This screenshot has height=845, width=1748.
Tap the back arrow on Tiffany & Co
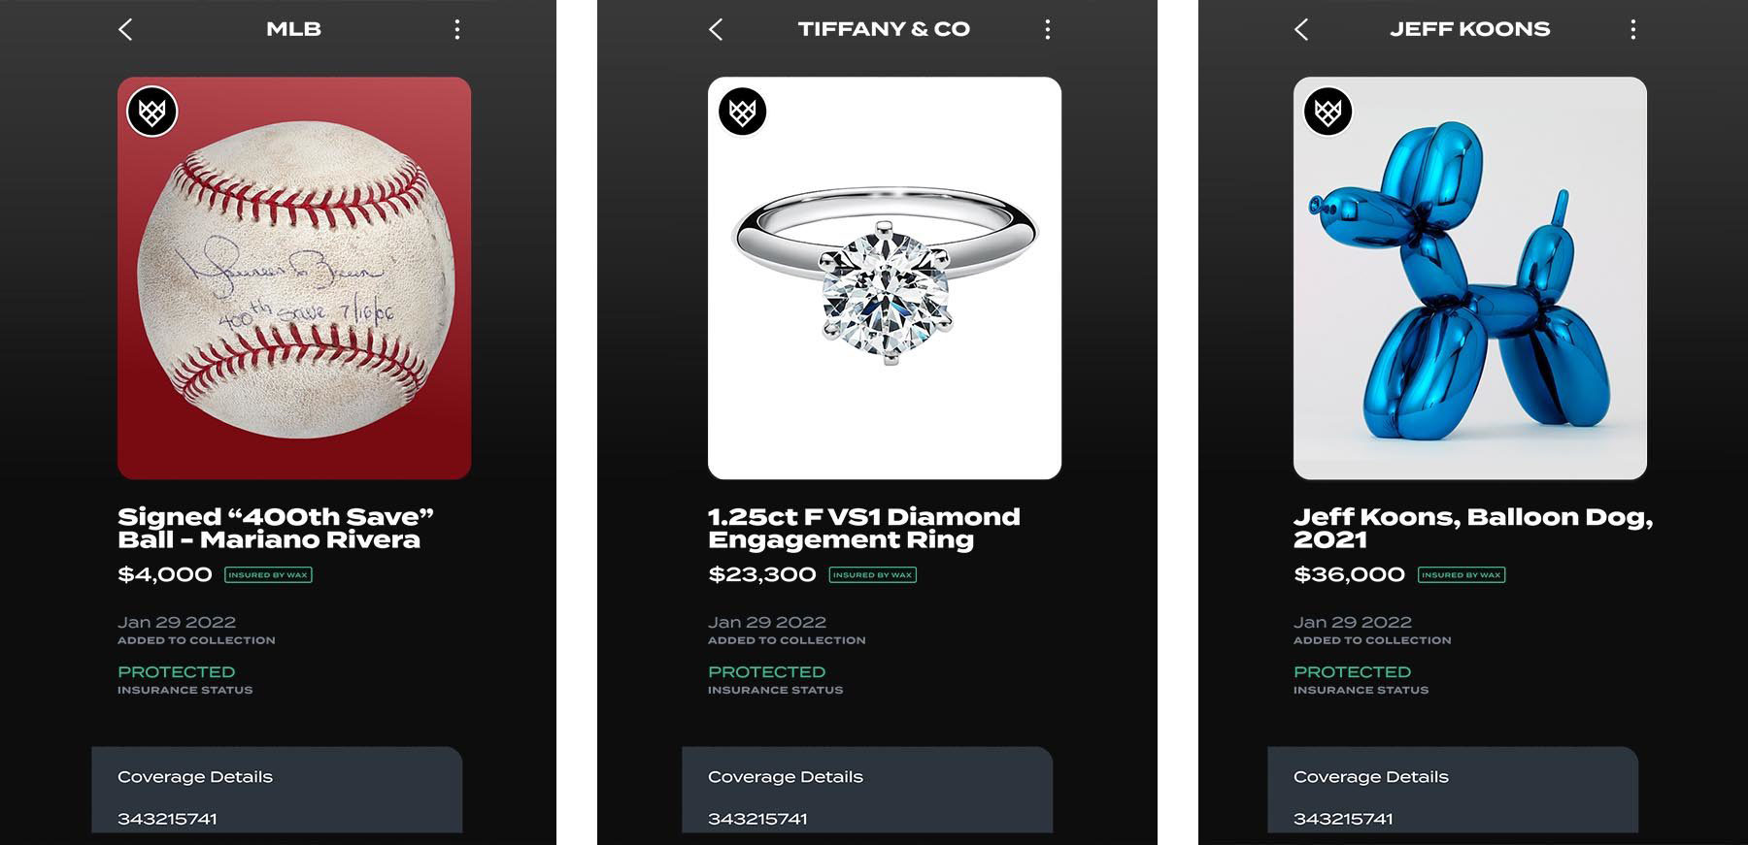(x=716, y=30)
